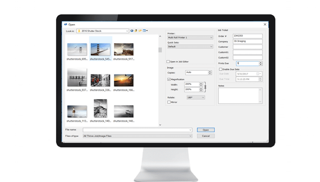
Task: Enable Open in Job Editor checkbox
Action: click(x=168, y=61)
